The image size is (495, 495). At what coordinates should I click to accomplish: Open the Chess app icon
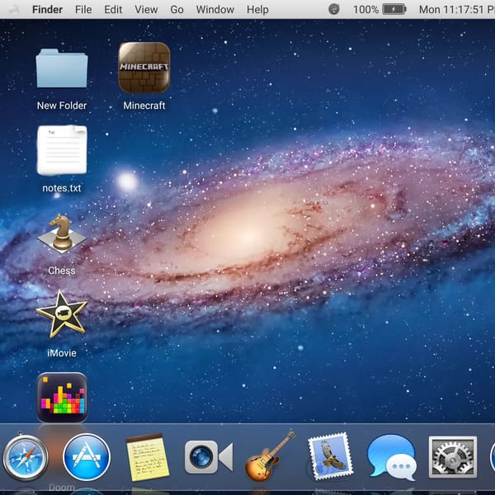[62, 233]
